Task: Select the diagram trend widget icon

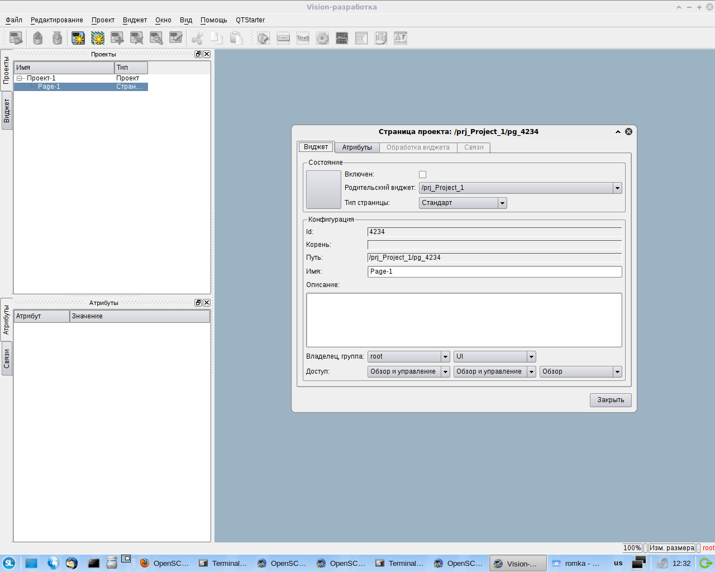Action: [342, 38]
